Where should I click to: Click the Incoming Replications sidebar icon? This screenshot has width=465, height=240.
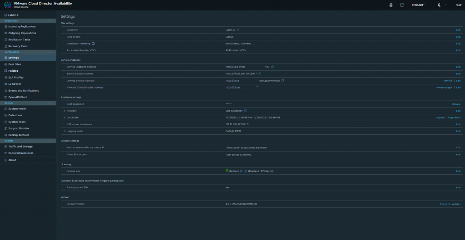pyautogui.click(x=6, y=27)
